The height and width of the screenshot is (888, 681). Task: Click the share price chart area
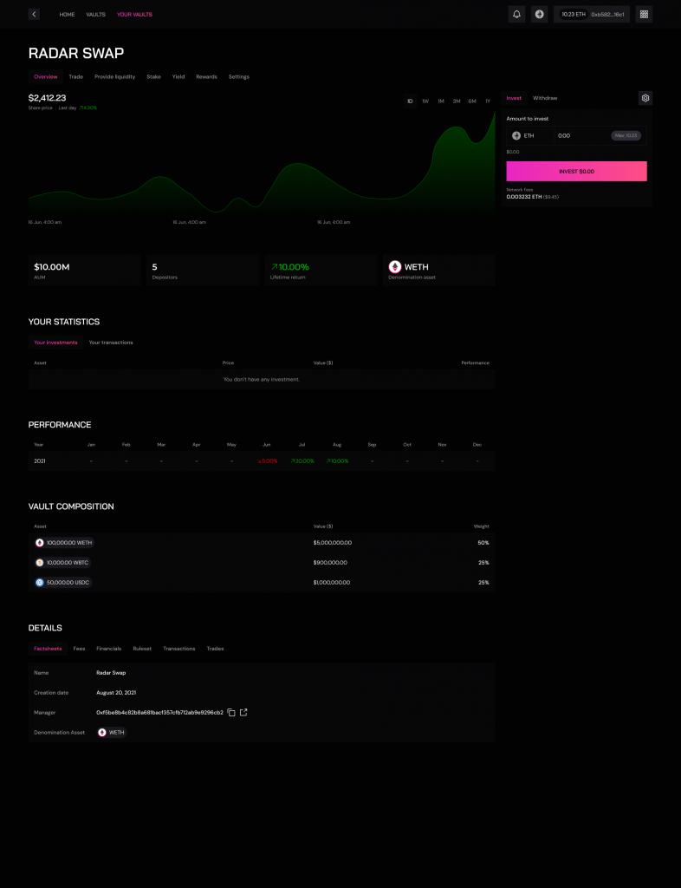(x=262, y=164)
